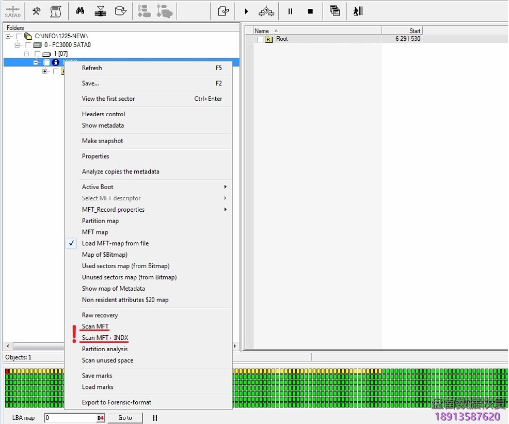This screenshot has height=424, width=509.
Task: Toggle the 0 - PC3000 SATA0 checkbox
Action: [28, 45]
